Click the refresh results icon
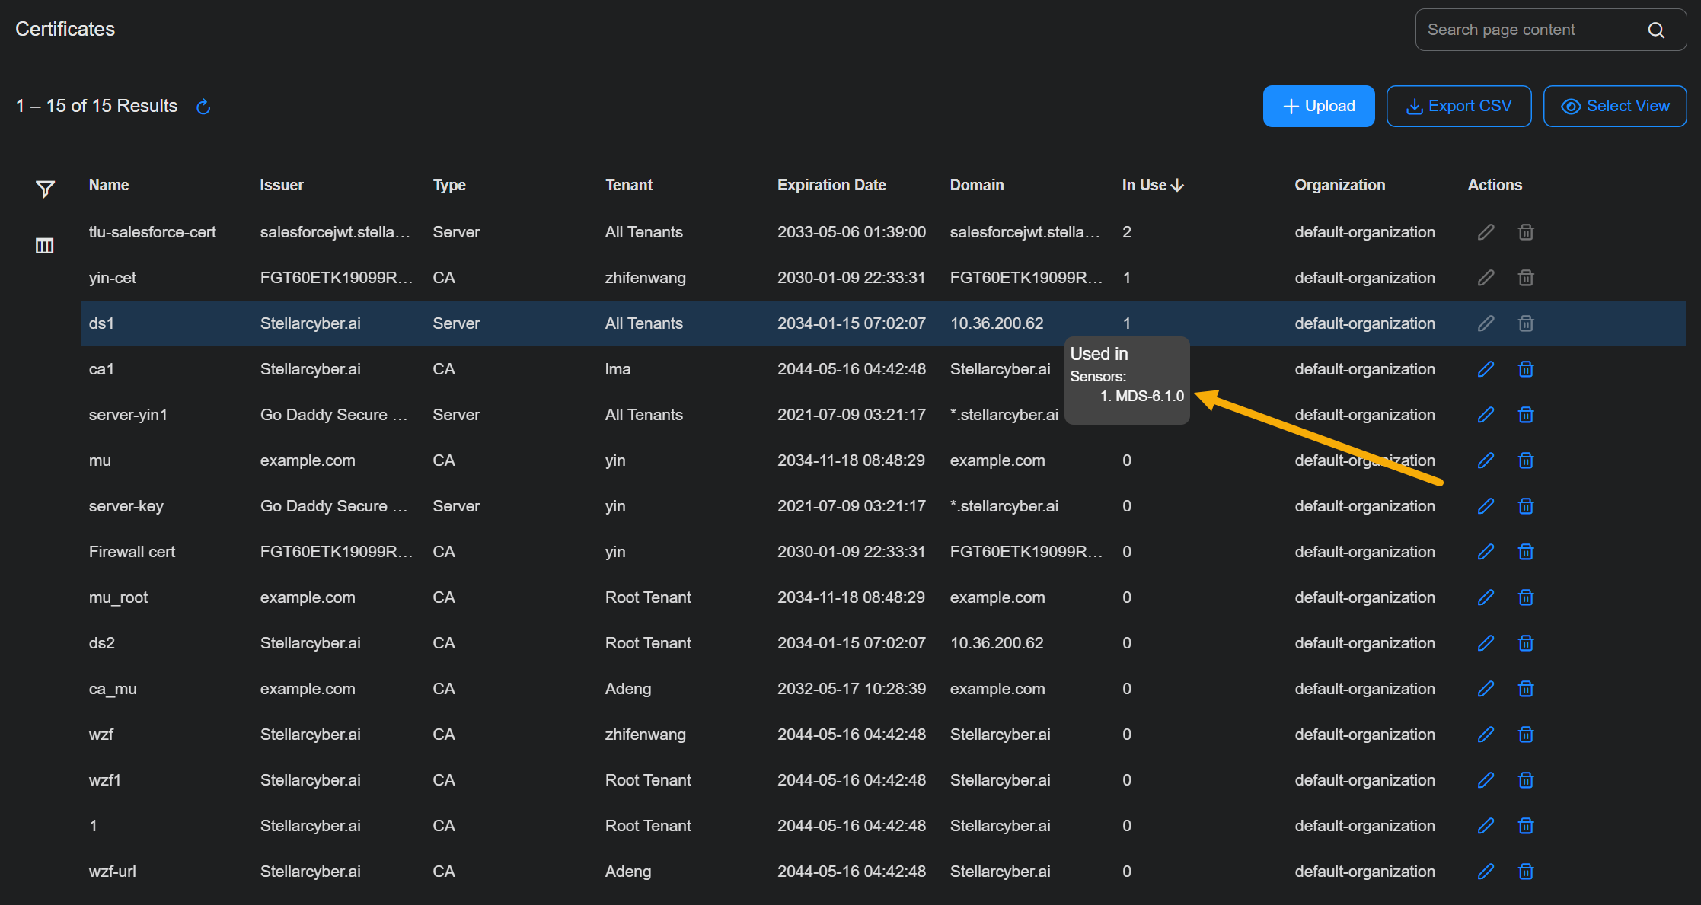Screen dimensions: 1701x905 (x=203, y=107)
